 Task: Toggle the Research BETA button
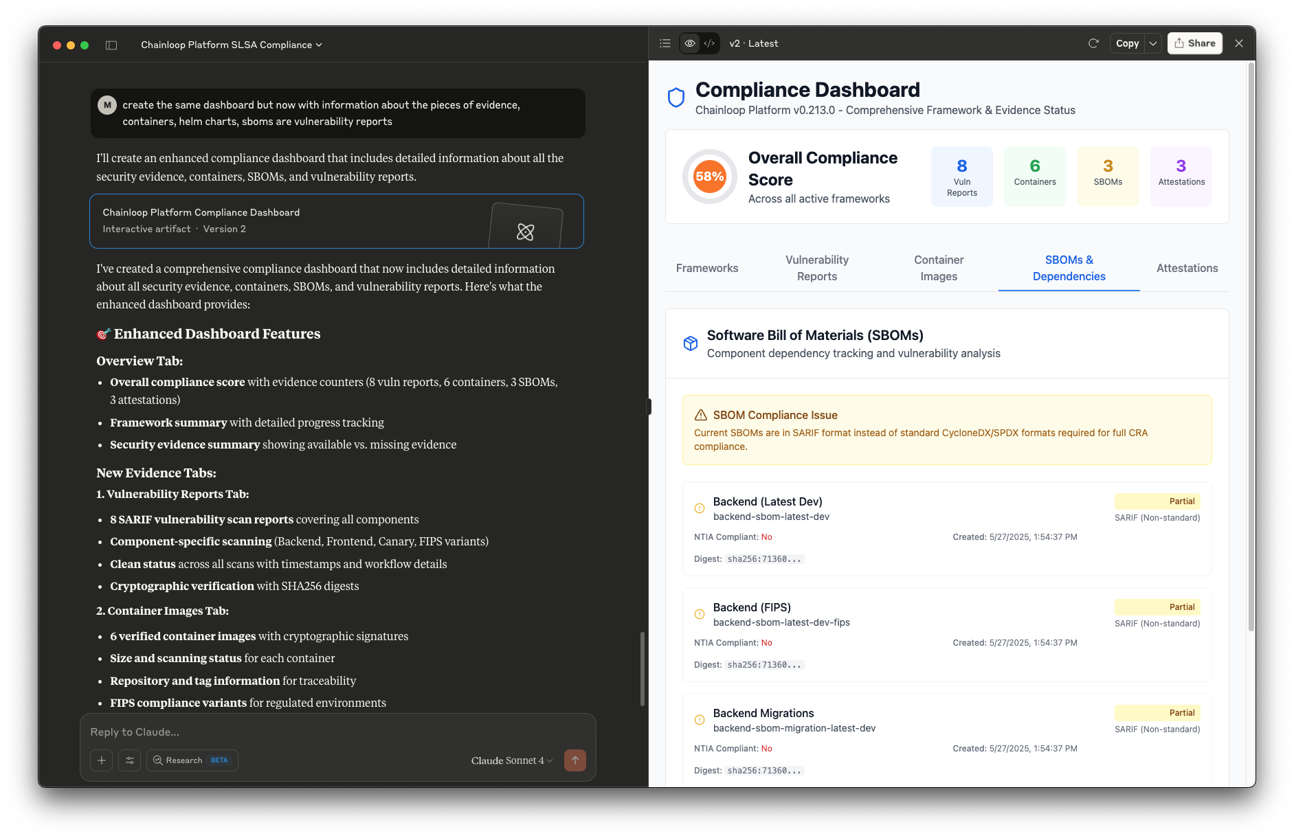192,760
